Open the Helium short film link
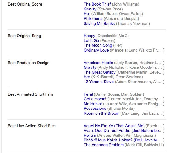This screenshot has height=153, width=170. [90, 136]
